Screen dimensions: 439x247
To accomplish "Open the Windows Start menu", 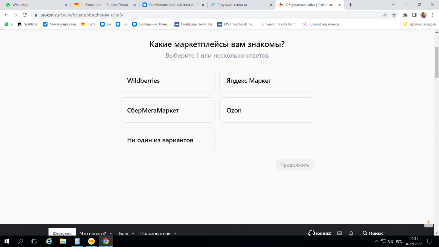I will pos(7,241).
